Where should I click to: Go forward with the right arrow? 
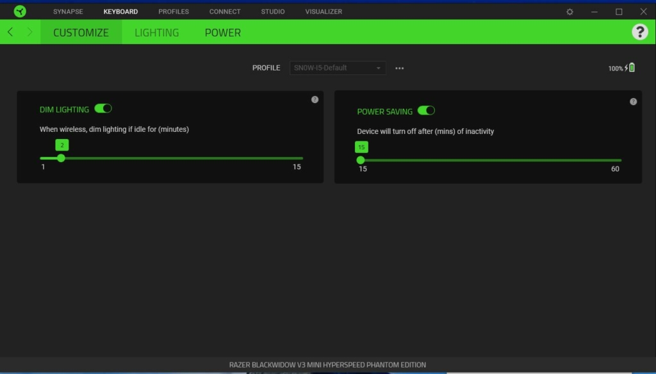click(29, 32)
